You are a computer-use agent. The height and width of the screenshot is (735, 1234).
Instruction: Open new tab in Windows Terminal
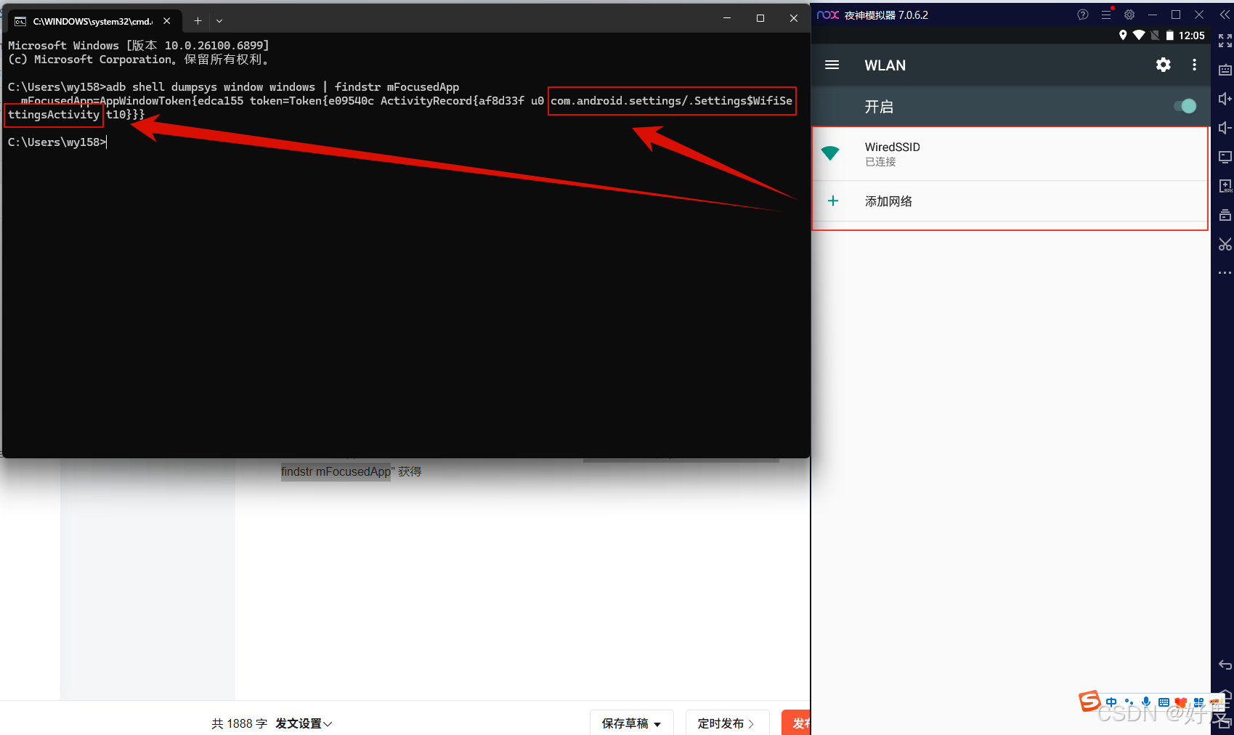coord(198,21)
